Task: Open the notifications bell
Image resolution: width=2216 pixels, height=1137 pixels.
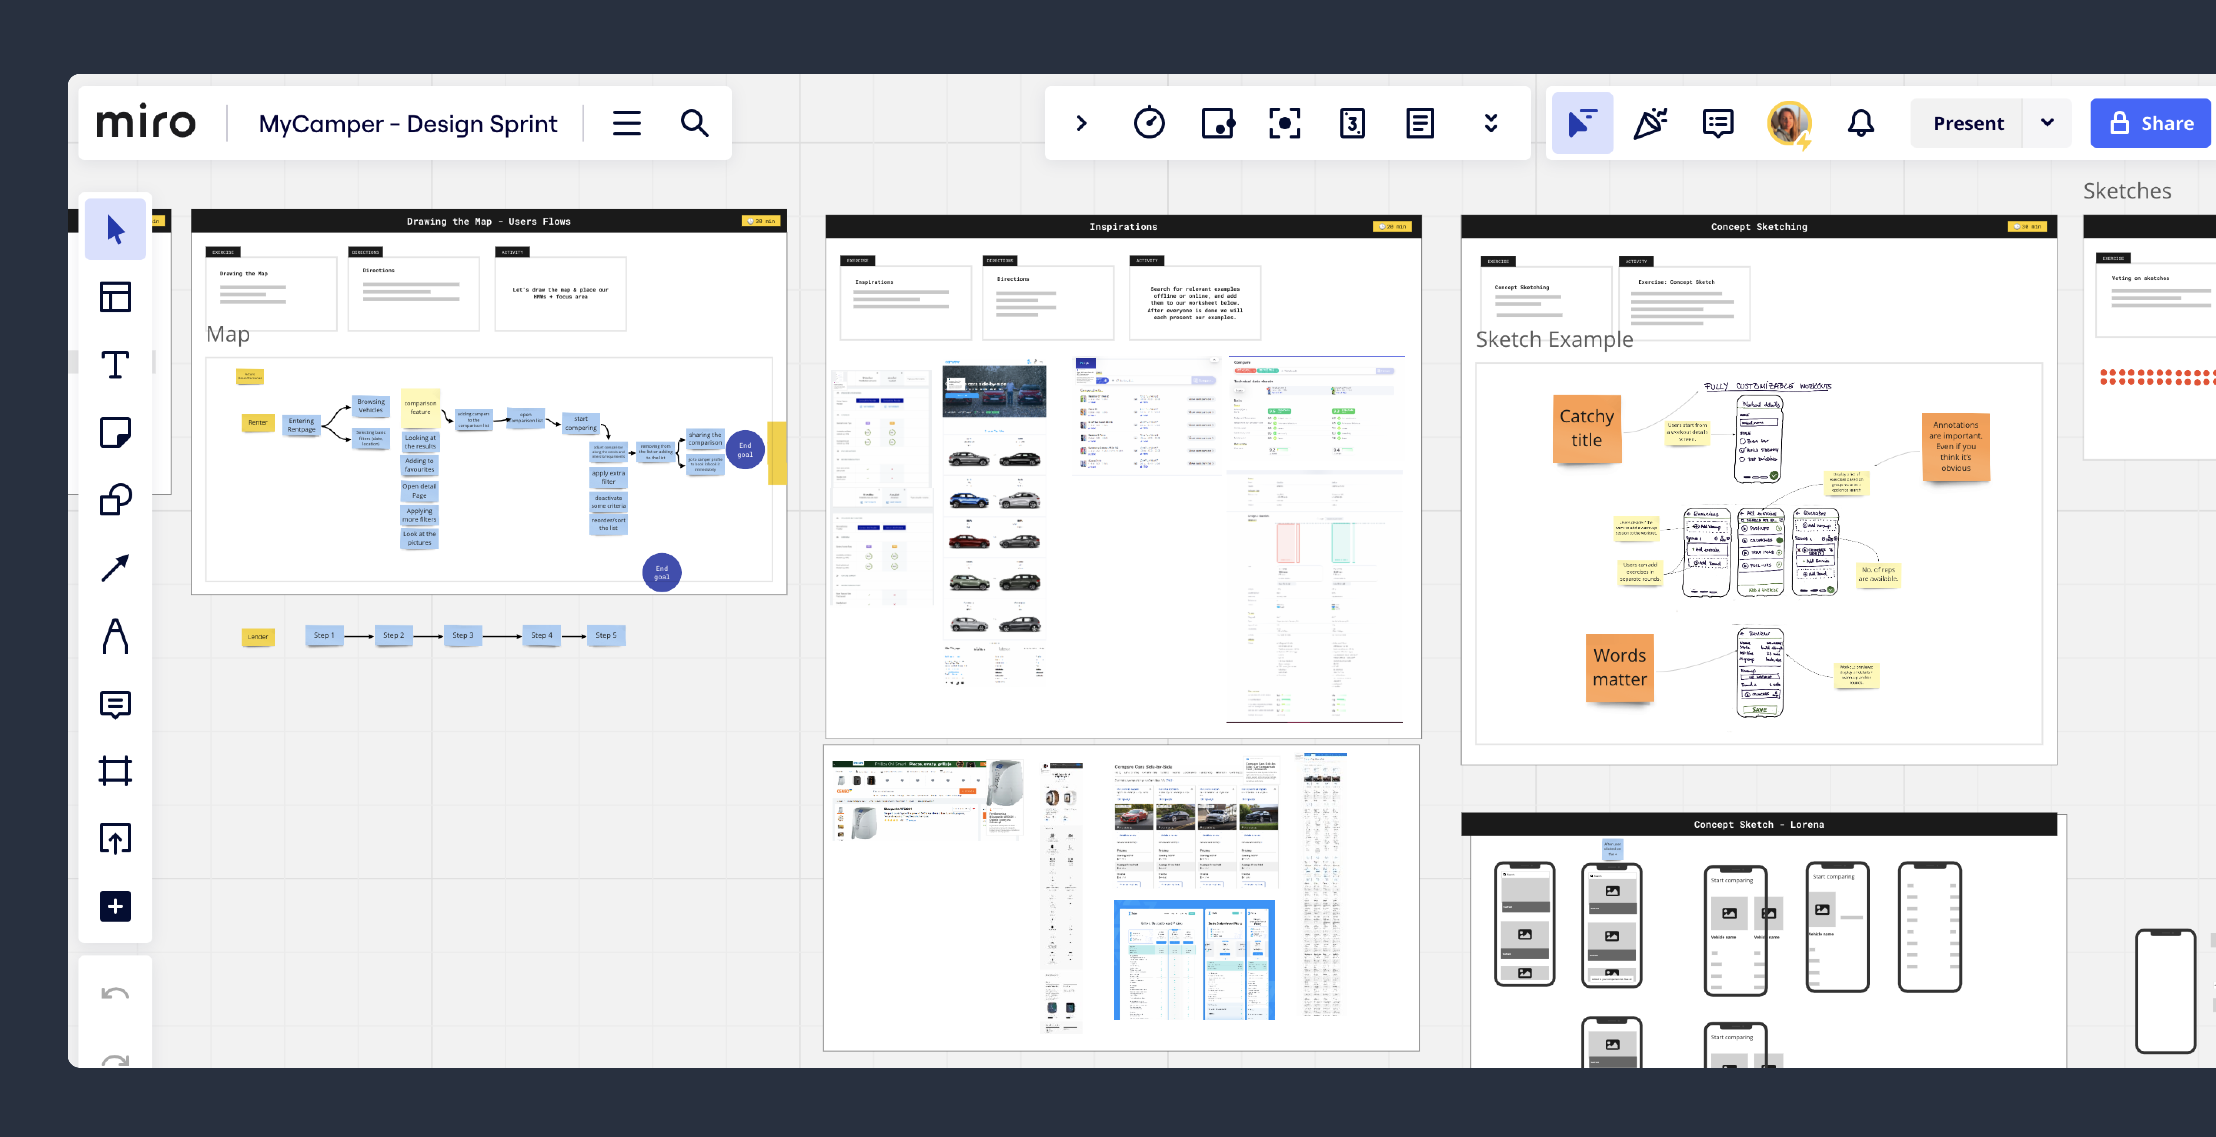Action: 1861,123
